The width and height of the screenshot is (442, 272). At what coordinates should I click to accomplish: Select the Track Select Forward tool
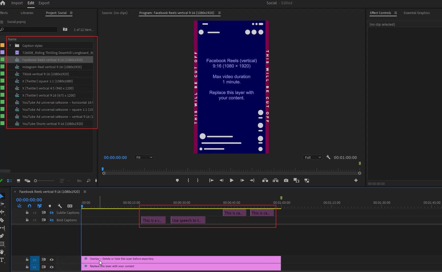3,204
